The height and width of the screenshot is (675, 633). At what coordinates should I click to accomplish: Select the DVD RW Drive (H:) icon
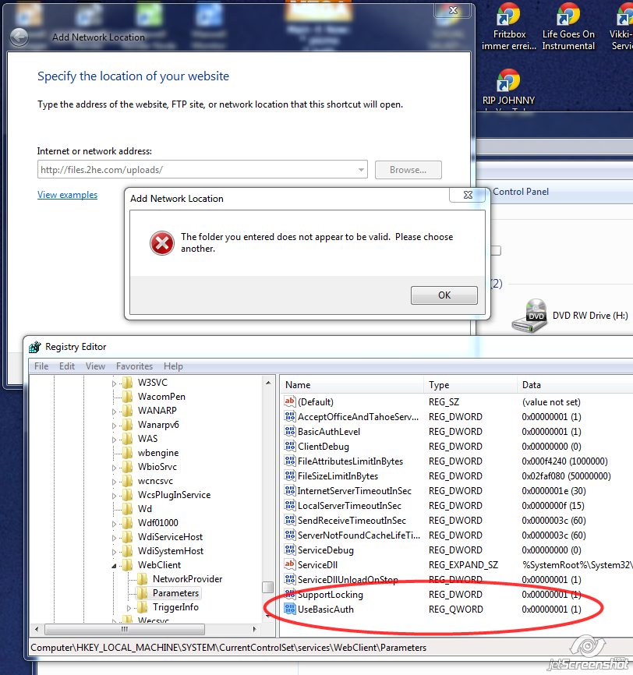point(530,316)
